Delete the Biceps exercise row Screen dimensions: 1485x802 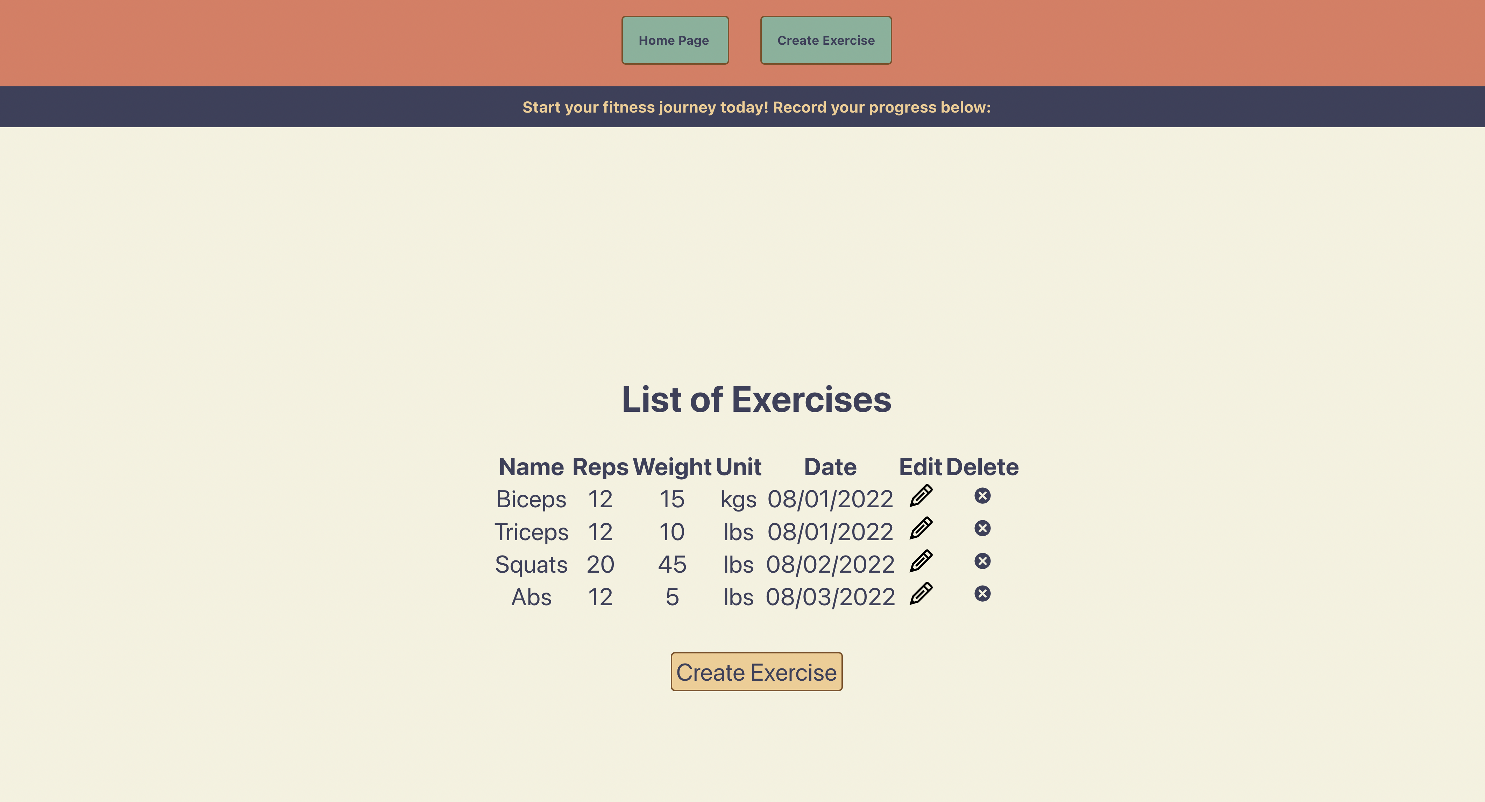coord(982,495)
